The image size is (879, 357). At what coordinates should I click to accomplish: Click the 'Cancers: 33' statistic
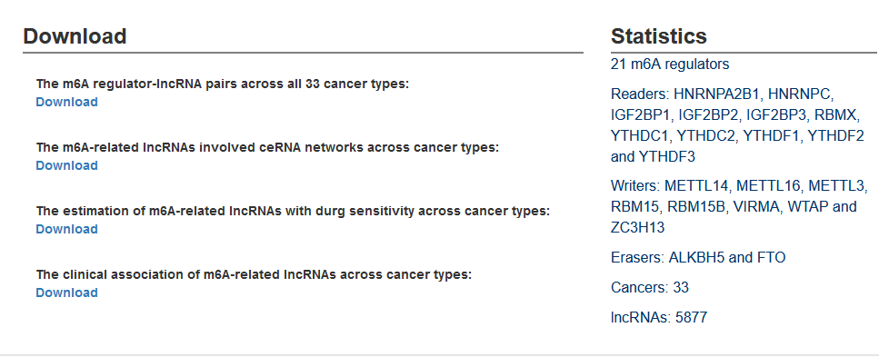pos(650,287)
